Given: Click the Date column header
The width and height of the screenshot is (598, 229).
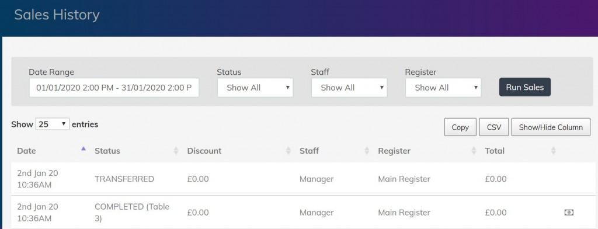Looking at the screenshot, I should 26,151.
